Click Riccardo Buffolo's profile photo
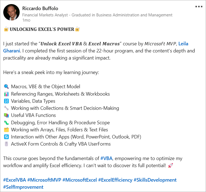The image size is (206, 192). 11,12
